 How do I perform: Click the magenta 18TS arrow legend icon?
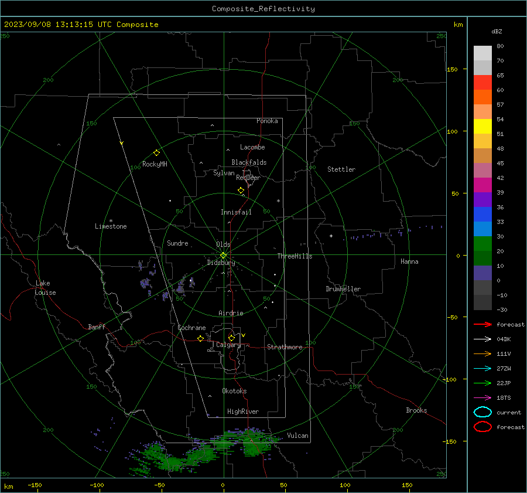coord(482,398)
